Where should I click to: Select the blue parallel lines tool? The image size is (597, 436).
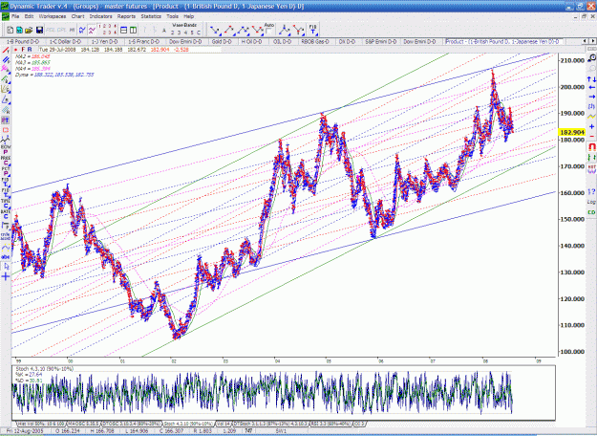pyautogui.click(x=6, y=60)
